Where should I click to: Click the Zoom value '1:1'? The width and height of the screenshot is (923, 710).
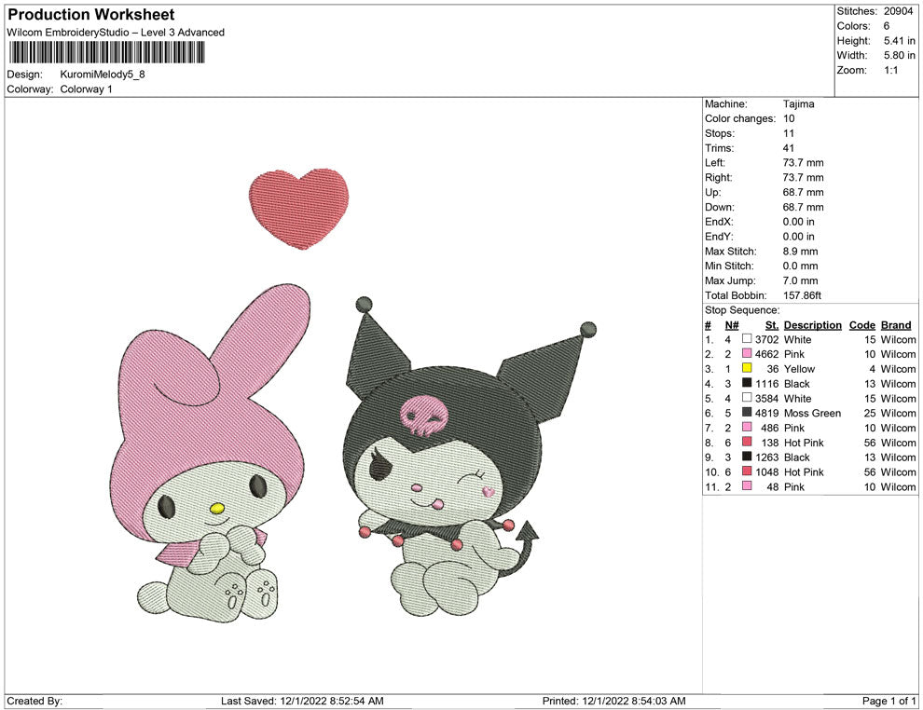(x=890, y=70)
